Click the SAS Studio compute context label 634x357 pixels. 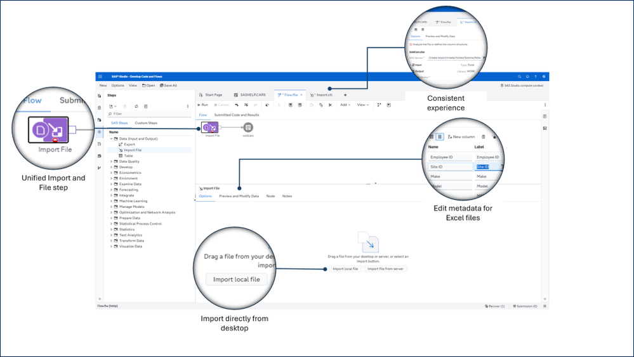click(x=522, y=86)
